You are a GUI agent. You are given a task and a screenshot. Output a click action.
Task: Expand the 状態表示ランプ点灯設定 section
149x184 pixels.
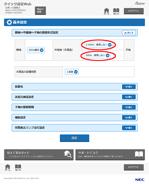129,128
